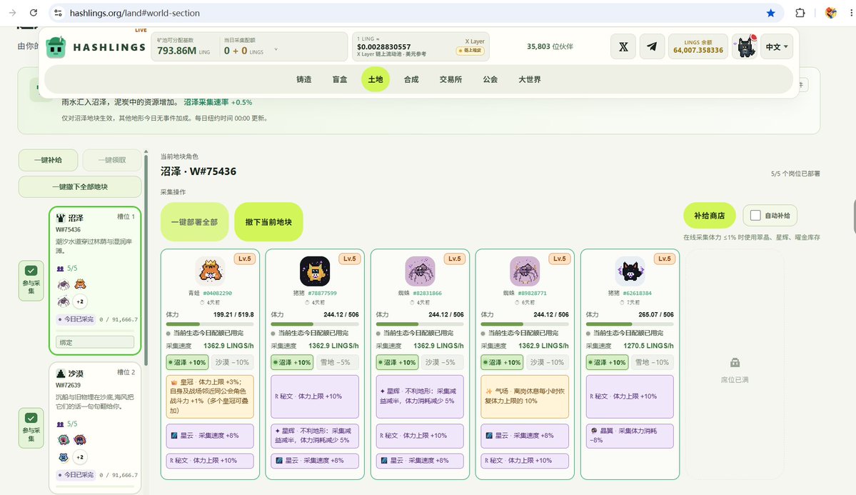Open the X (Twitter) social icon

(x=623, y=47)
